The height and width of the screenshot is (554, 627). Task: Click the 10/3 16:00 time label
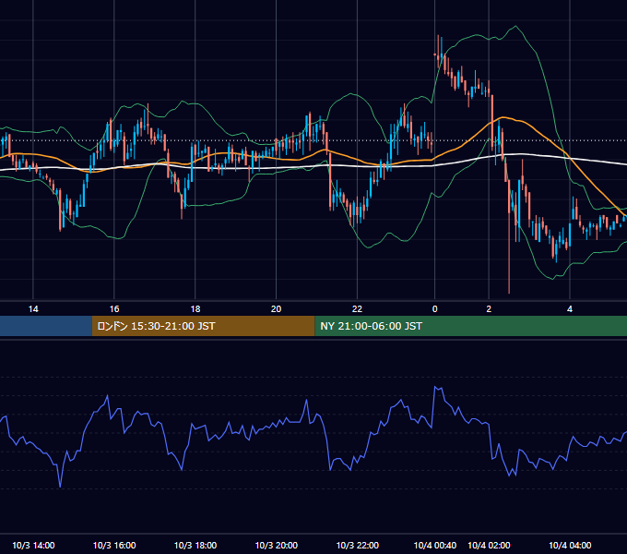tap(114, 545)
